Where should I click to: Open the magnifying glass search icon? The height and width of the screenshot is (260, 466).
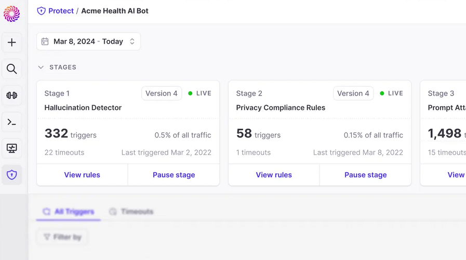click(12, 69)
